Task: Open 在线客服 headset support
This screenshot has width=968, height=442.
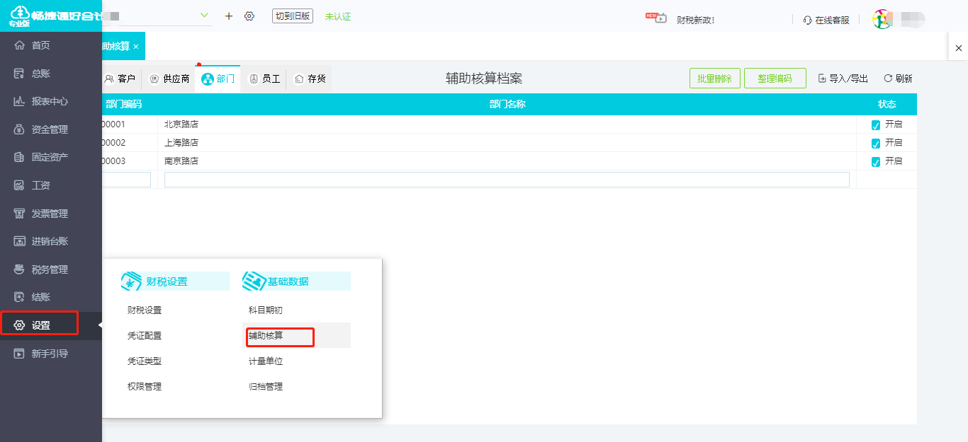Action: (x=826, y=21)
